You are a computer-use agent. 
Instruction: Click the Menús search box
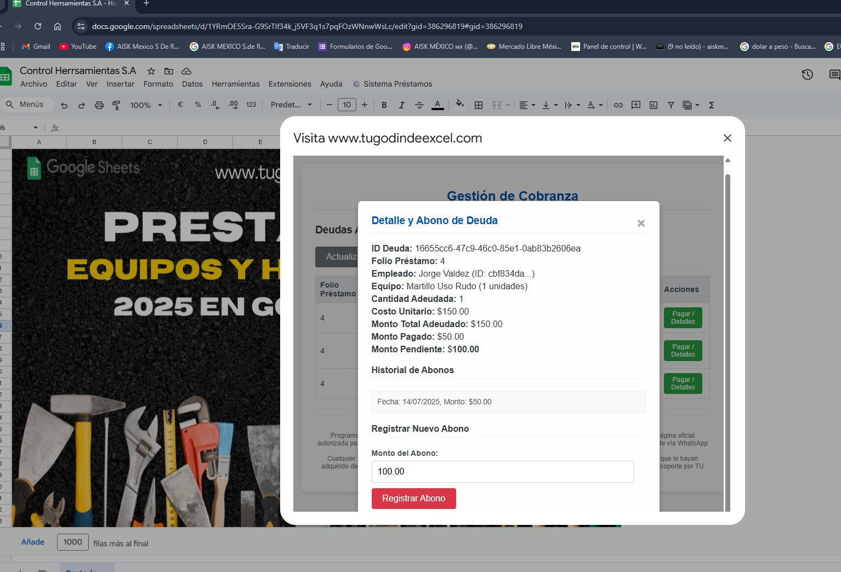[27, 105]
